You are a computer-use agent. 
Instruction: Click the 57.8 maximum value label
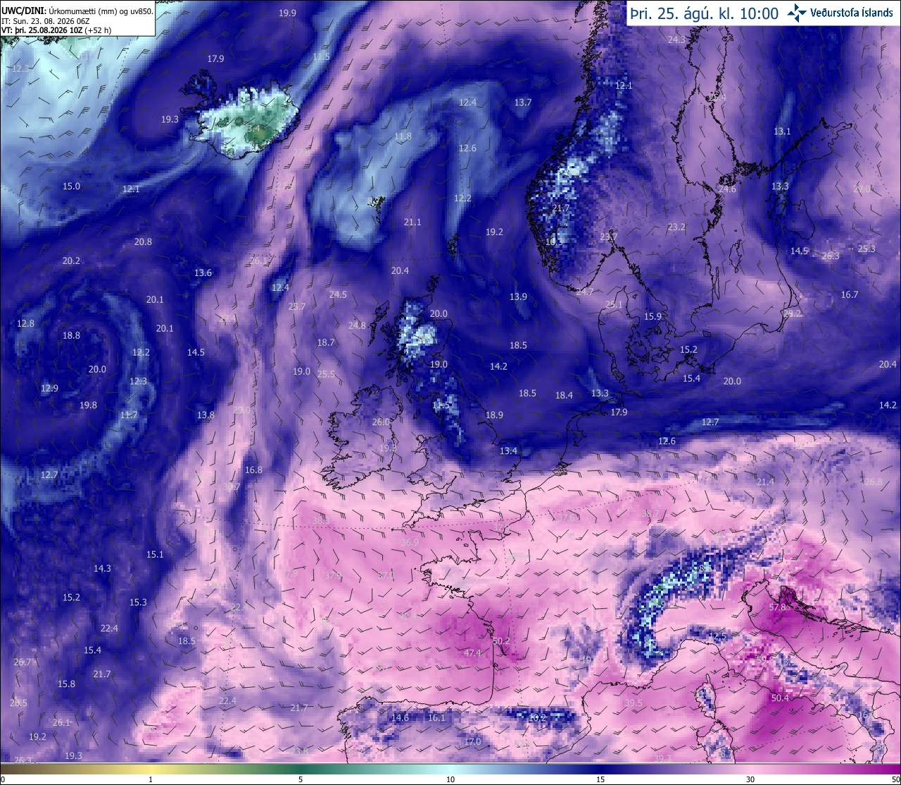[x=777, y=607]
